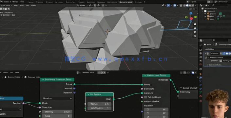Toggle viewport overlays button

175,6
